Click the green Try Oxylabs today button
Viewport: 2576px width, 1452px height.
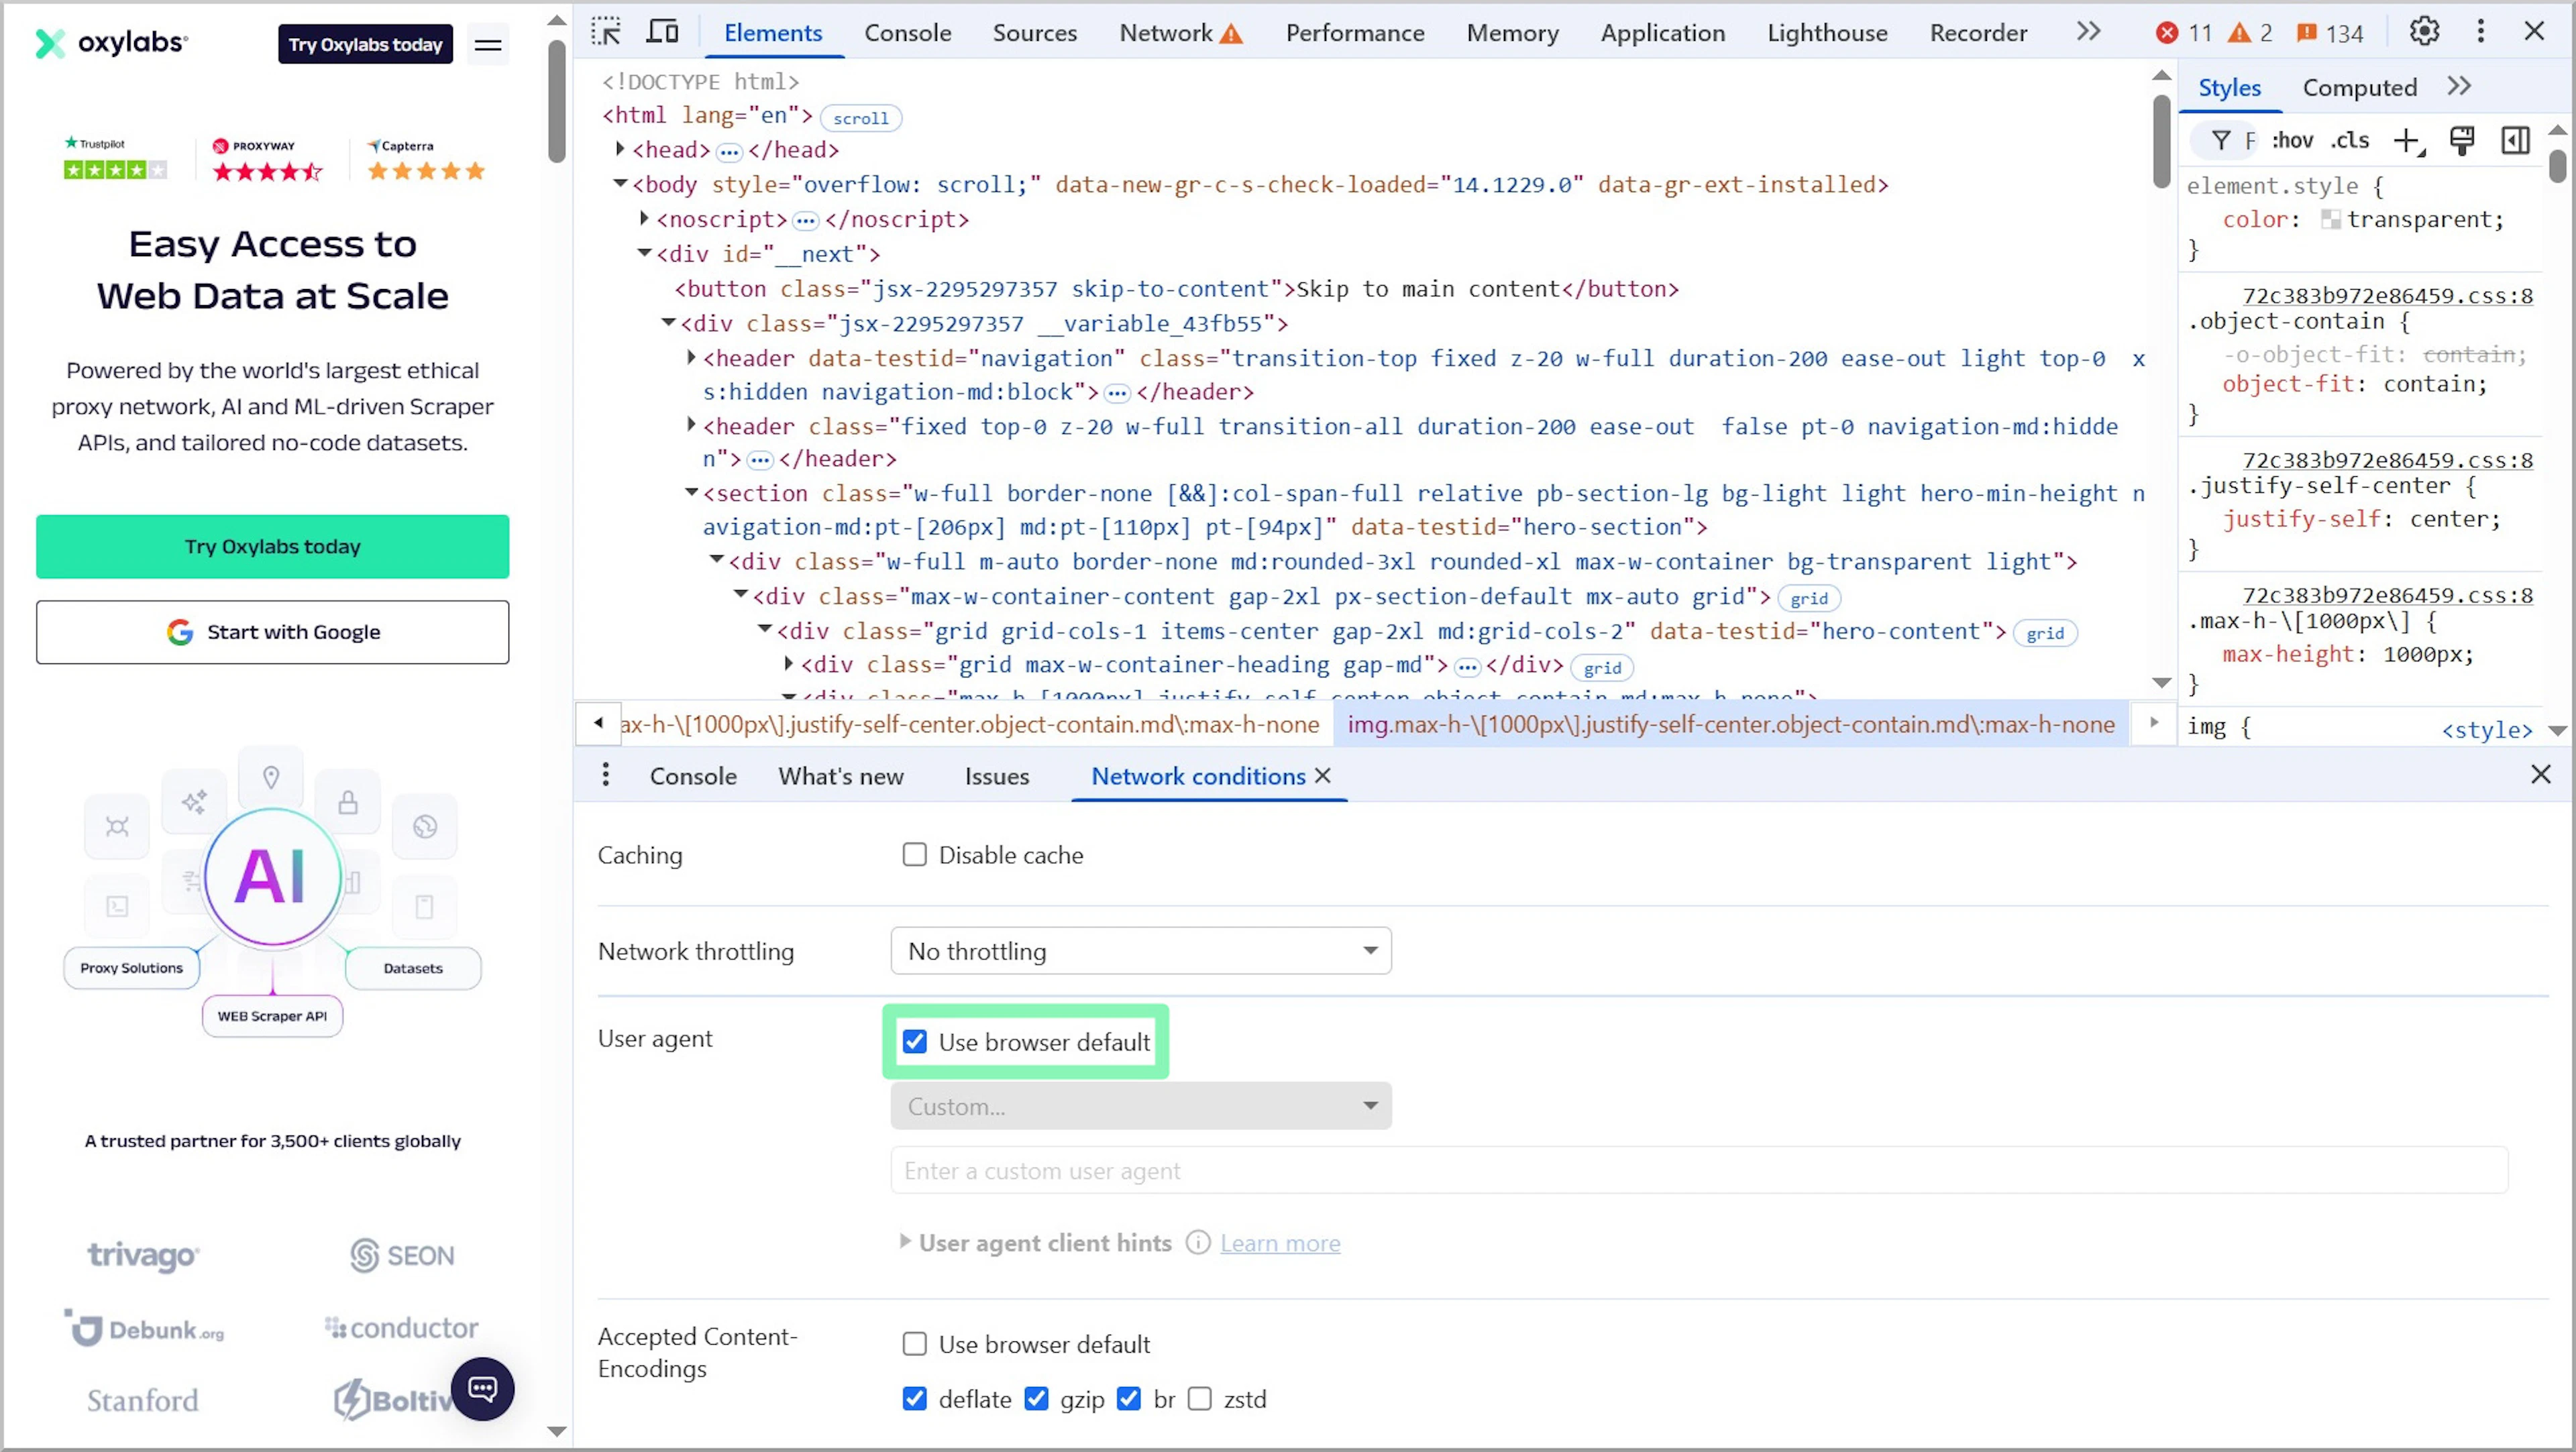[x=272, y=546]
